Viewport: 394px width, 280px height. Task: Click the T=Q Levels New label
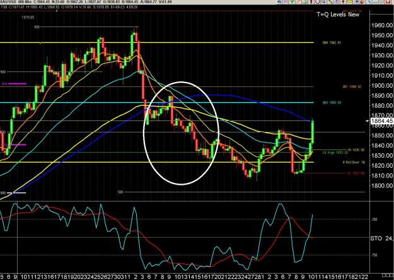pyautogui.click(x=338, y=15)
